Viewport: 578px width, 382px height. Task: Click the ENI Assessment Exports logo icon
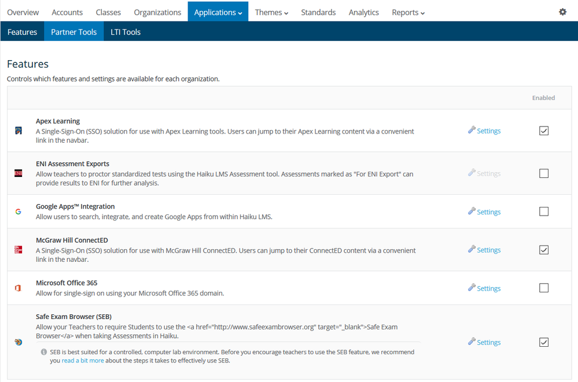pyautogui.click(x=19, y=173)
